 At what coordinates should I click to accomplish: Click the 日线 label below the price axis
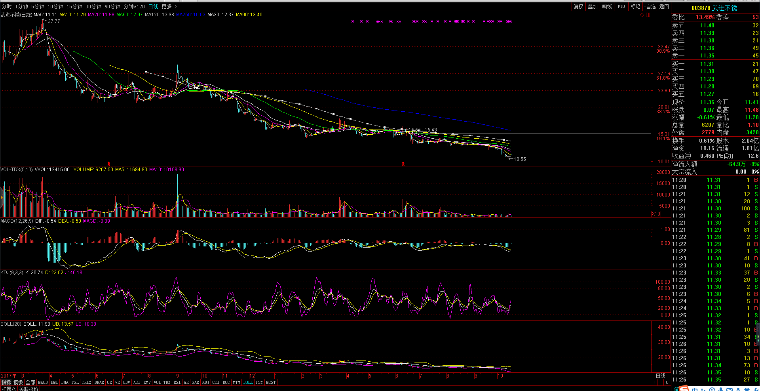tap(661, 376)
